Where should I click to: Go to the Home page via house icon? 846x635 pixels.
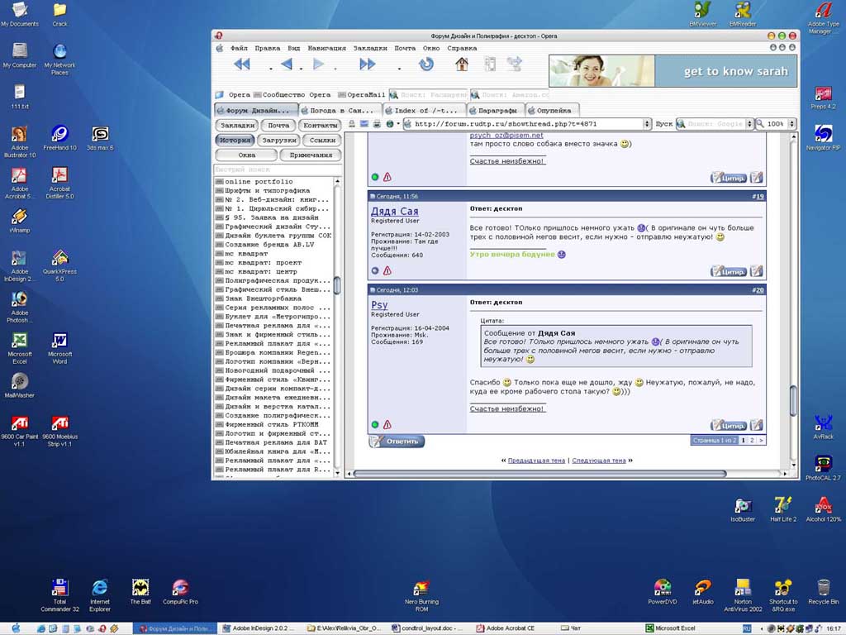click(x=461, y=64)
